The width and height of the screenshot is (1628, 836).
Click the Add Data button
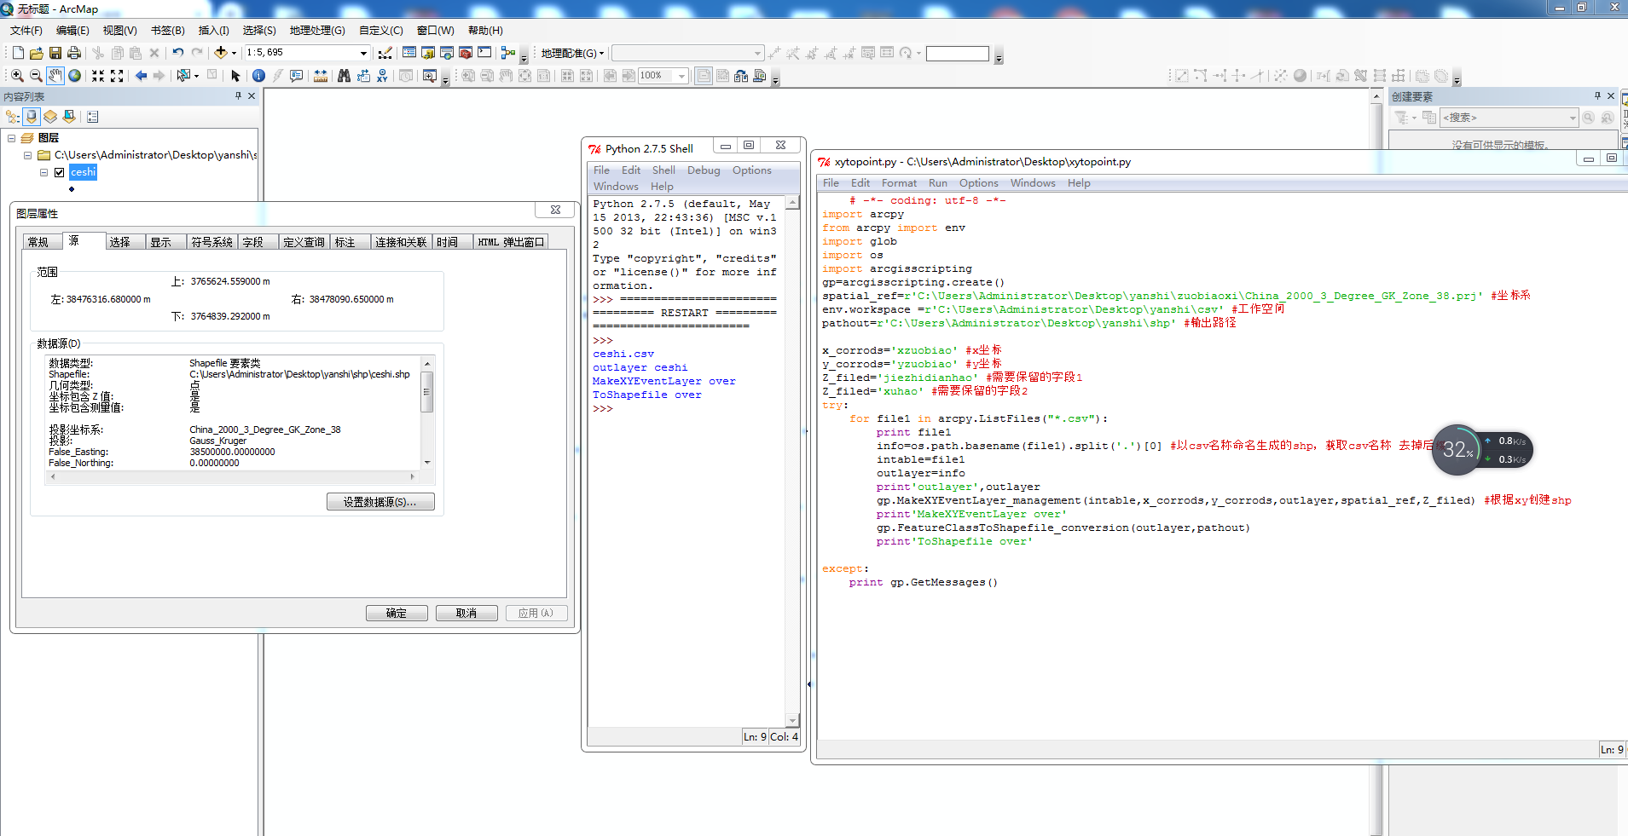click(220, 53)
